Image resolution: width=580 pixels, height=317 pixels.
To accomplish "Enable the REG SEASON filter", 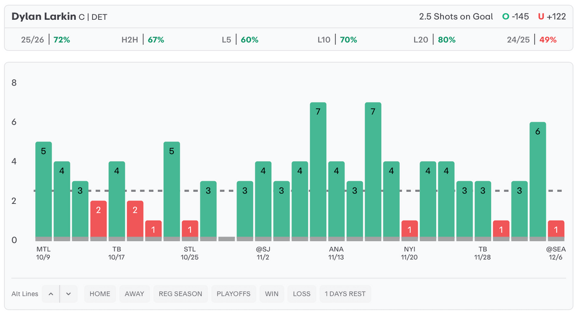I will [x=180, y=294].
